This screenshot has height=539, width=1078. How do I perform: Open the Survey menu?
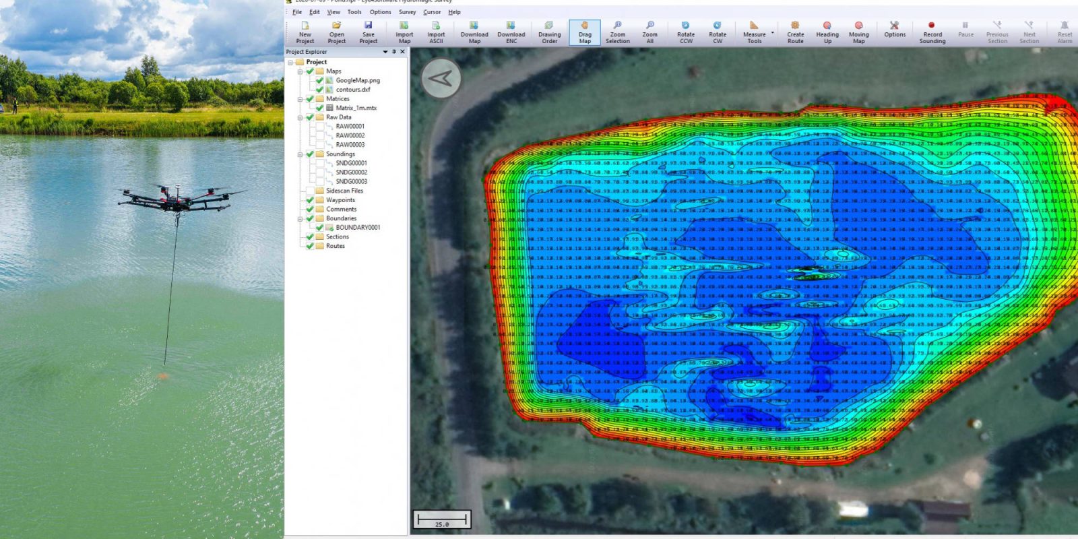(407, 12)
